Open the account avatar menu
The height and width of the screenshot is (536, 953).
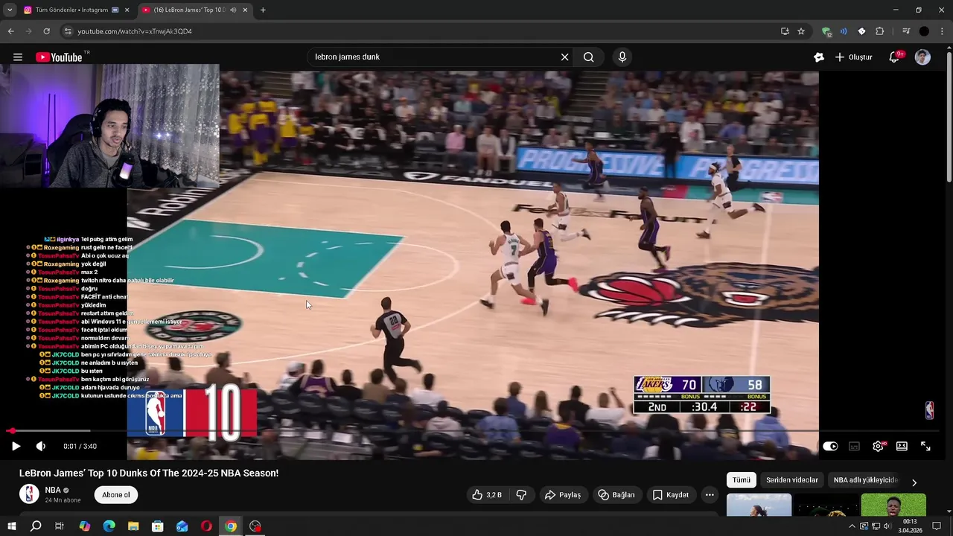[x=922, y=57]
